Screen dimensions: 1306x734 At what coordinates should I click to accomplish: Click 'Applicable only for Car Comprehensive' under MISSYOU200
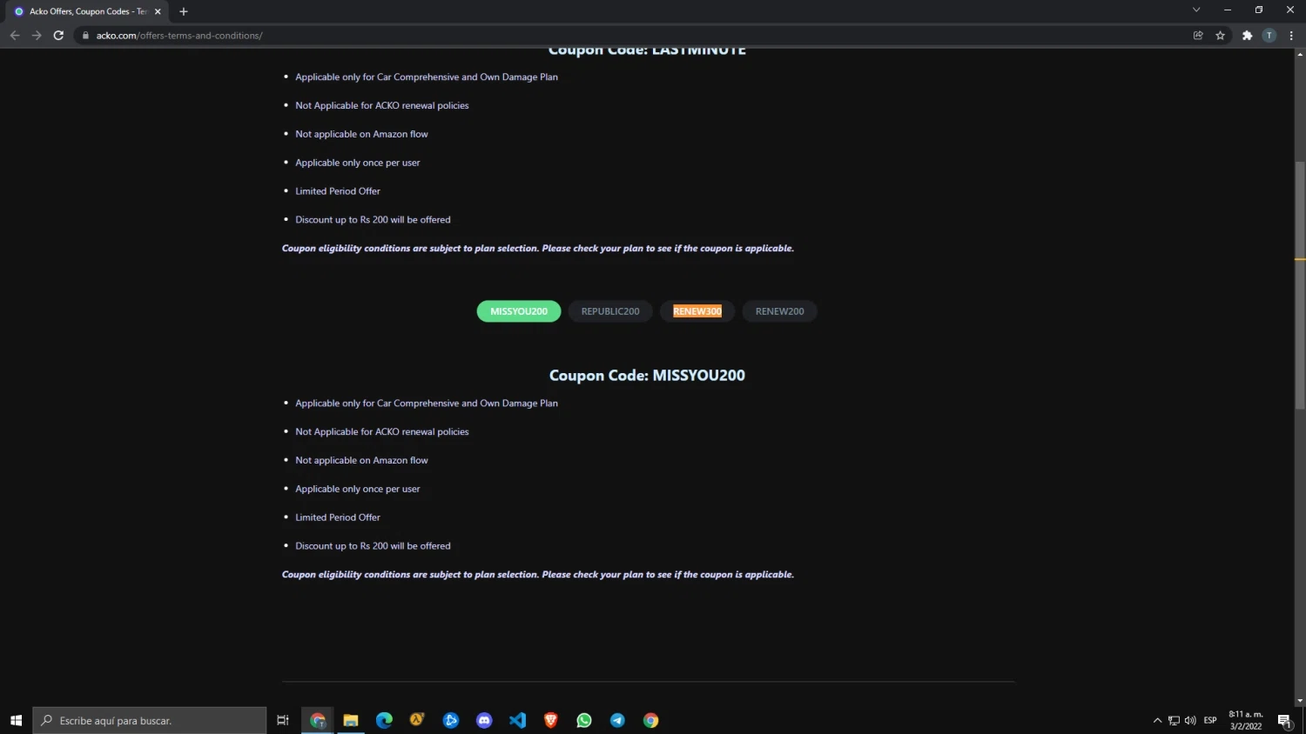427,404
